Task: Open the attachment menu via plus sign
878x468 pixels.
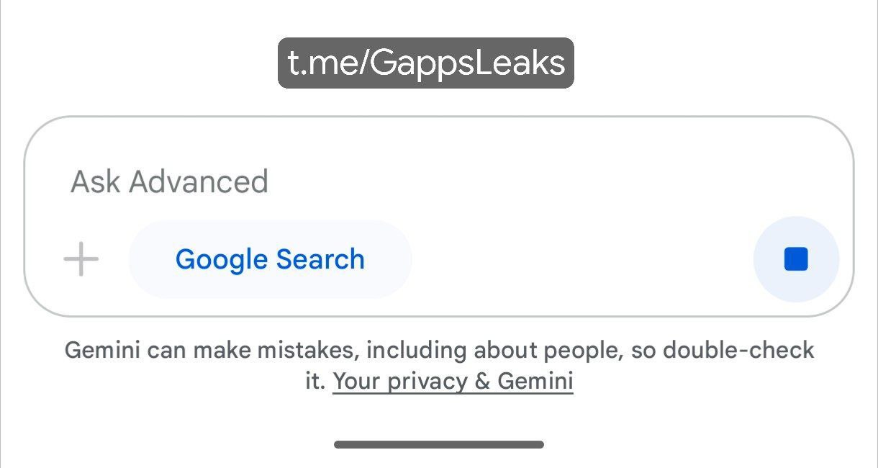Action: (81, 259)
